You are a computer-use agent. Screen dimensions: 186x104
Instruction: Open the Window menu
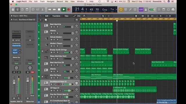tap(80, 1)
